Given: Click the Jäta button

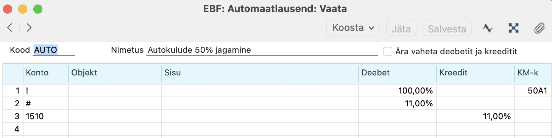Looking at the screenshot, I should [x=401, y=28].
